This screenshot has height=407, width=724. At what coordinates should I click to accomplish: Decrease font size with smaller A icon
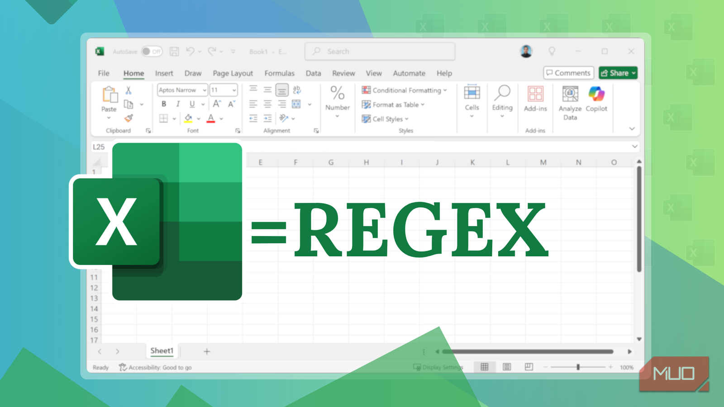231,104
